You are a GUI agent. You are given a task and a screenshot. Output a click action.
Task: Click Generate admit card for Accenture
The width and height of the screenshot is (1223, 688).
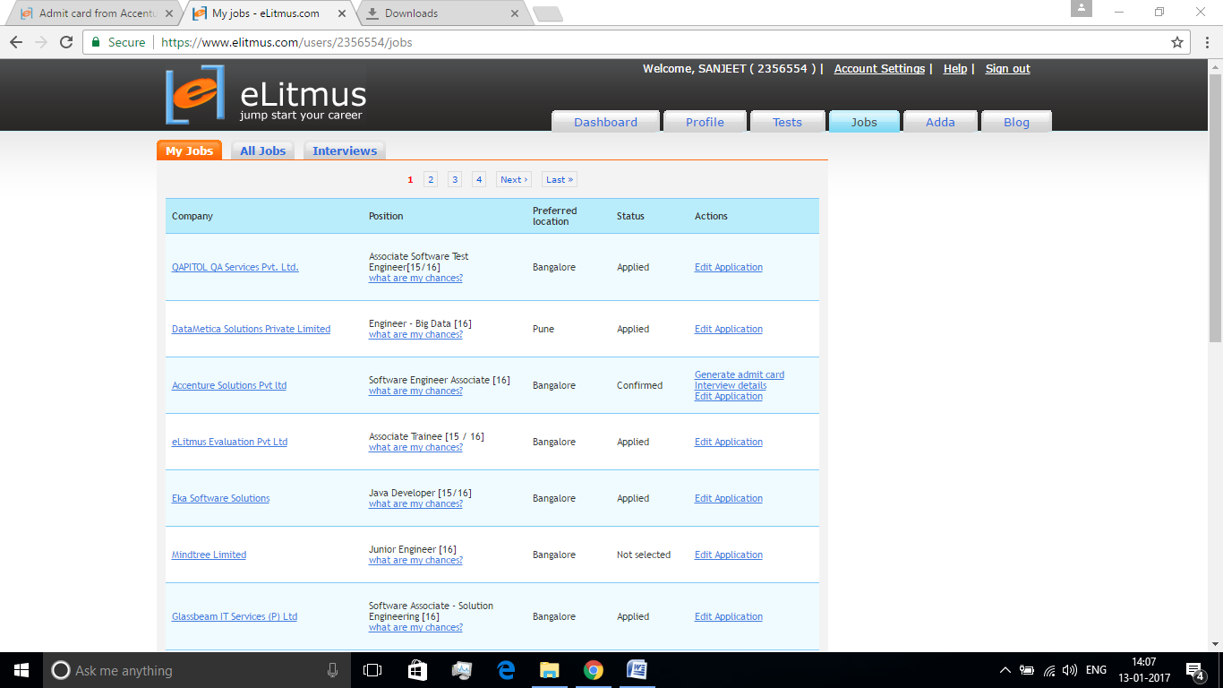(x=739, y=374)
